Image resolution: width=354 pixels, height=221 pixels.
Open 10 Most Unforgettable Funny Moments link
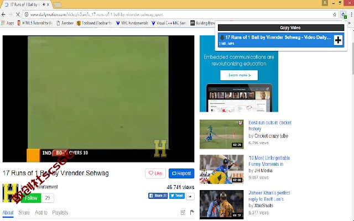(x=269, y=161)
